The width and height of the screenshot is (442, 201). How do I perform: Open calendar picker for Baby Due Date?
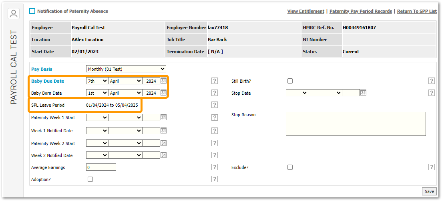(x=163, y=81)
